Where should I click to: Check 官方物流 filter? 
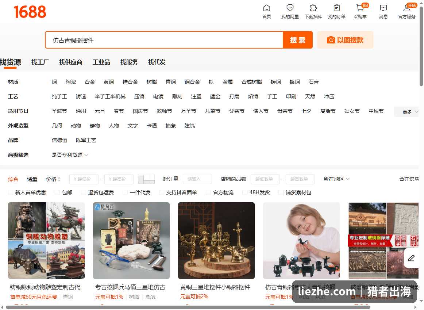point(208,192)
